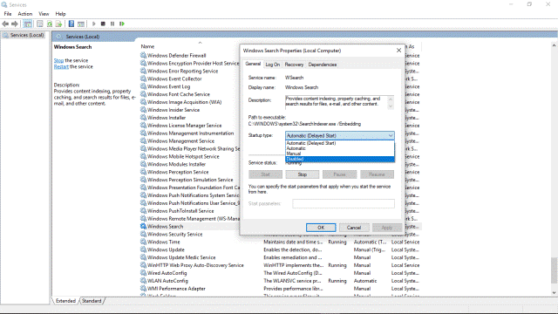Select the Windows Font Cache Service icon
558x314 pixels.
(x=143, y=94)
